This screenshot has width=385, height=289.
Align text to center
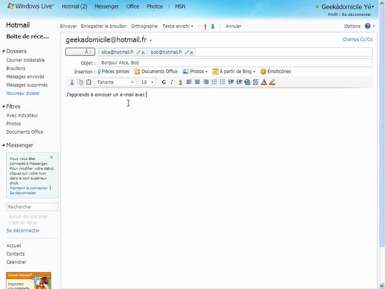[x=197, y=82]
